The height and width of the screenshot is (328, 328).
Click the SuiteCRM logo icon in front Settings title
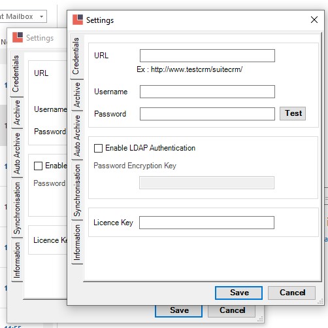point(78,20)
